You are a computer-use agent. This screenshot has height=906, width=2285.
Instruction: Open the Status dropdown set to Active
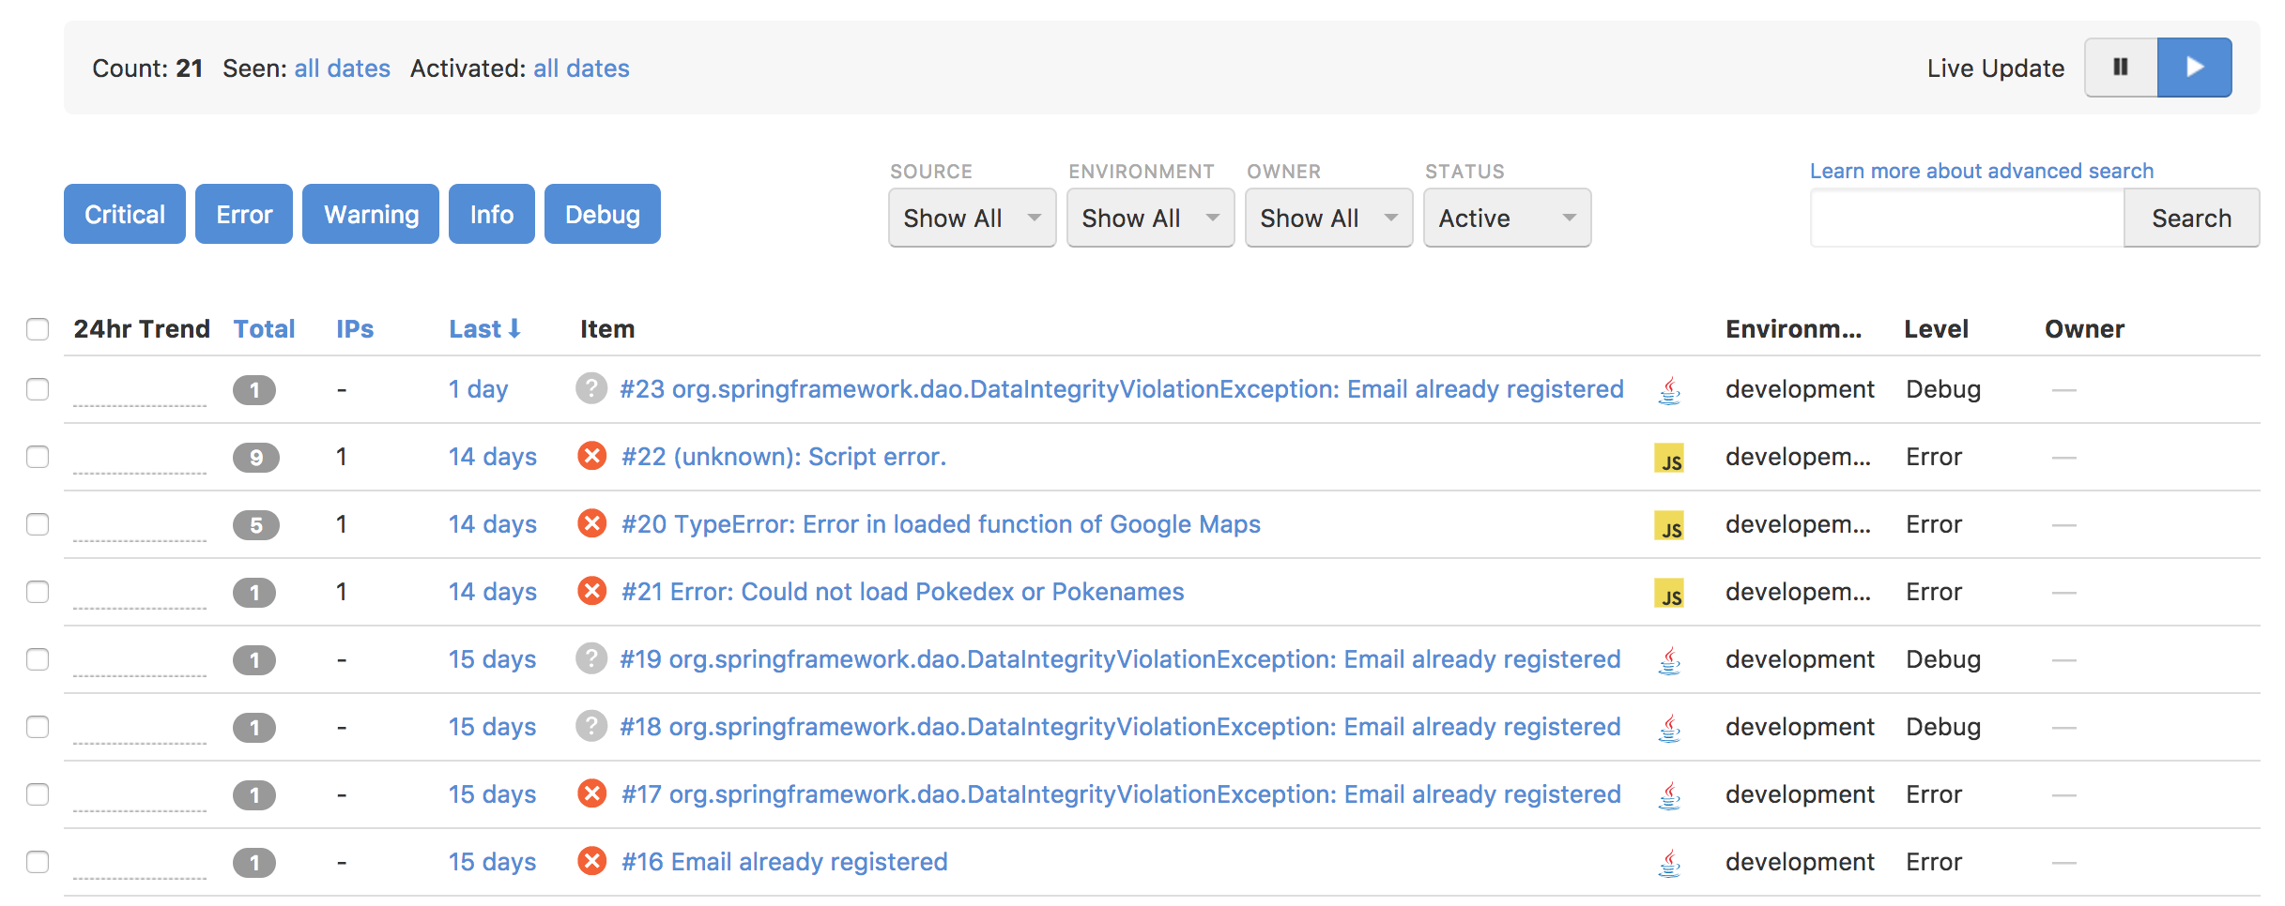coord(1507,218)
